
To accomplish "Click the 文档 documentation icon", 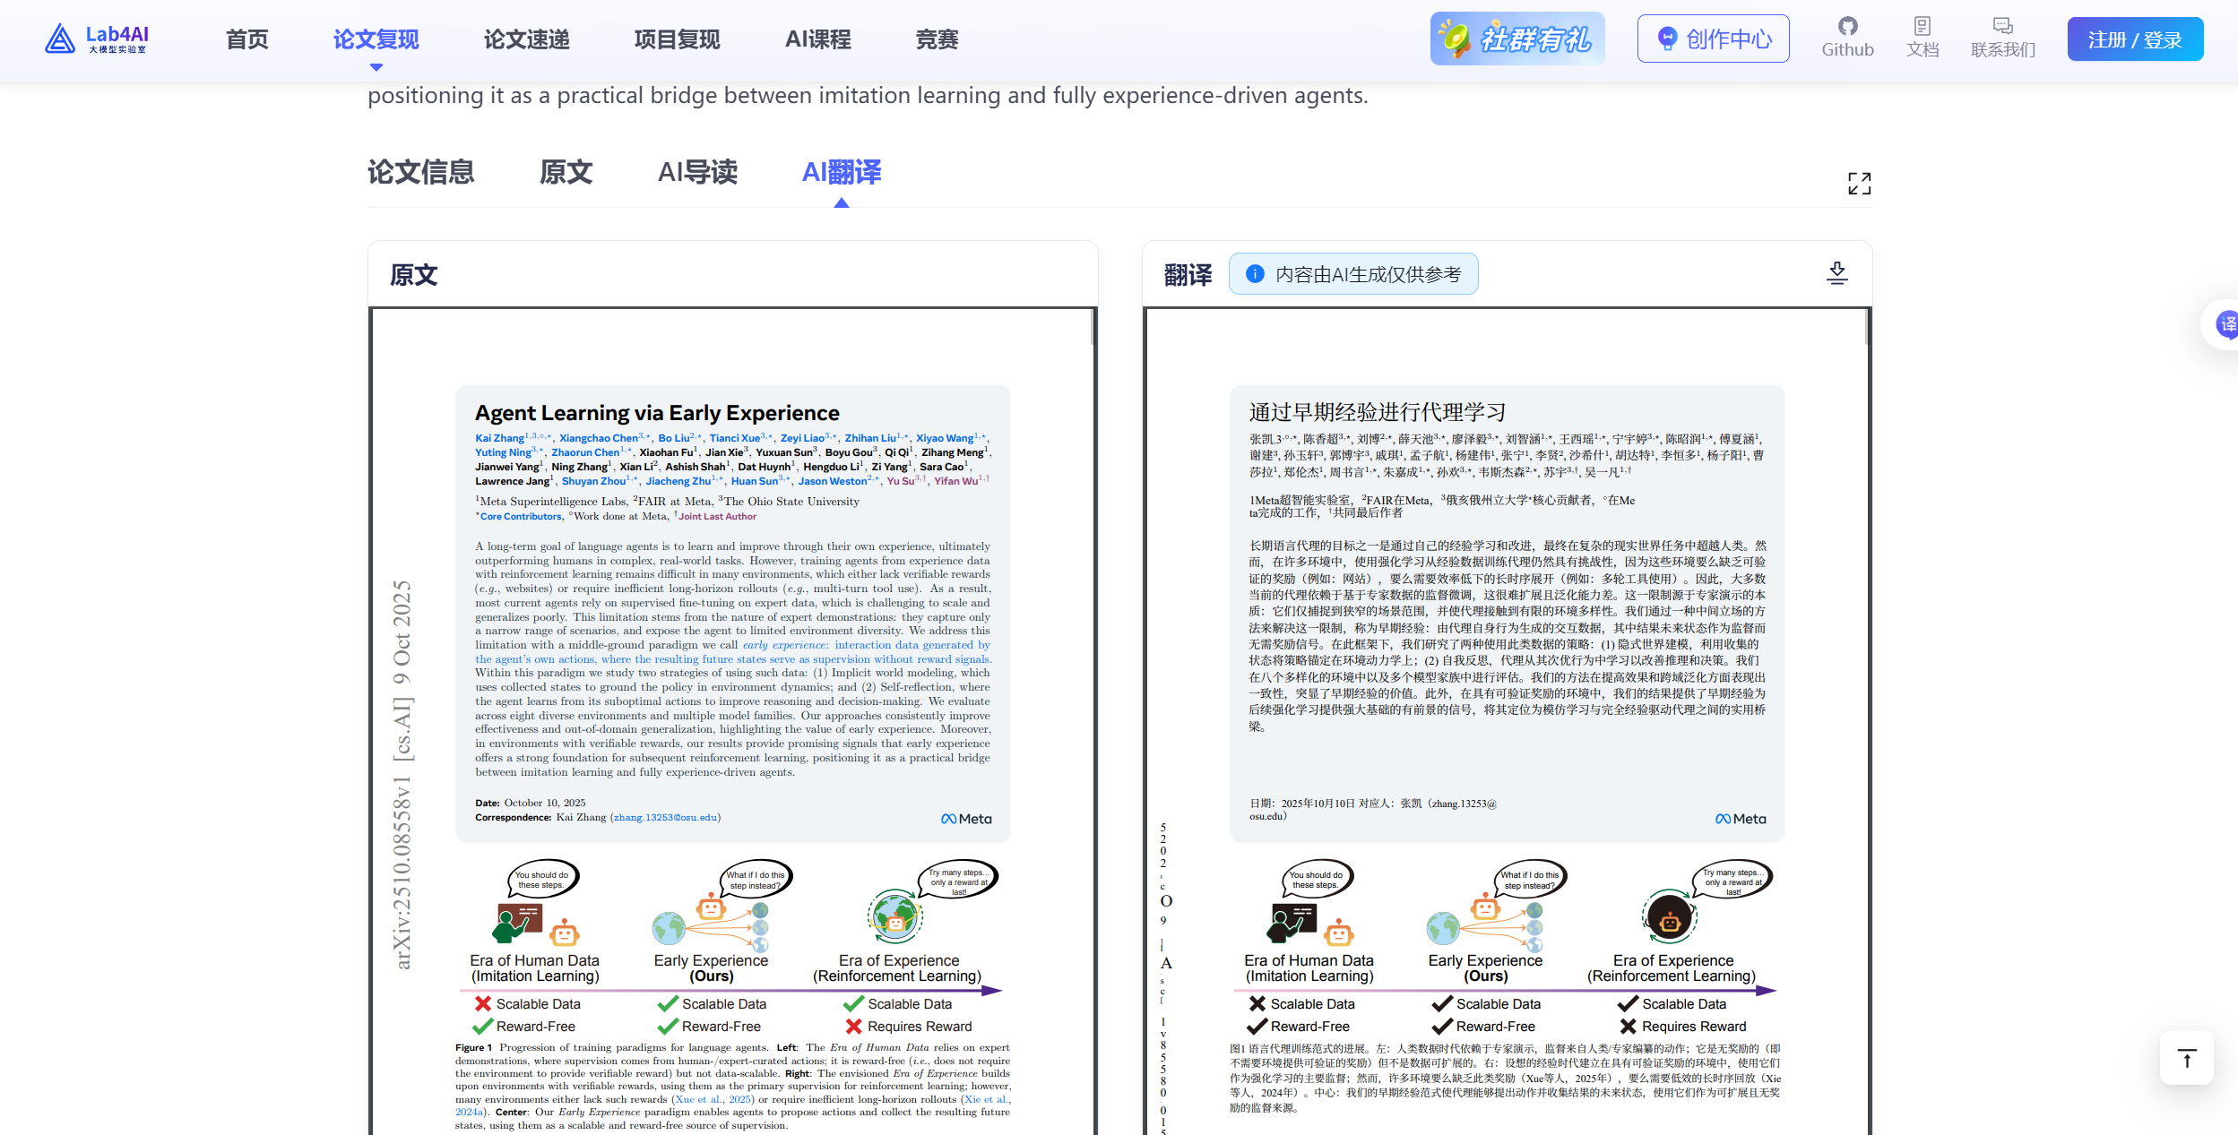I will (x=1921, y=27).
